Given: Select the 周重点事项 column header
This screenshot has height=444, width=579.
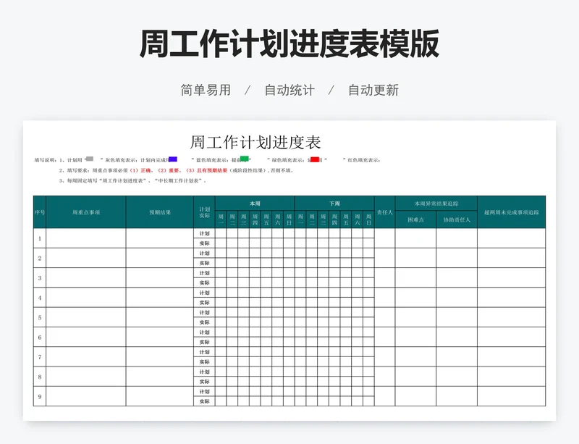Looking at the screenshot, I should pos(86,212).
